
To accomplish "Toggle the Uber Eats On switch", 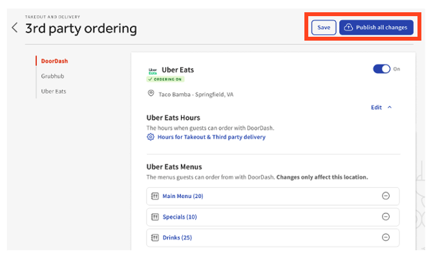I will tap(381, 69).
